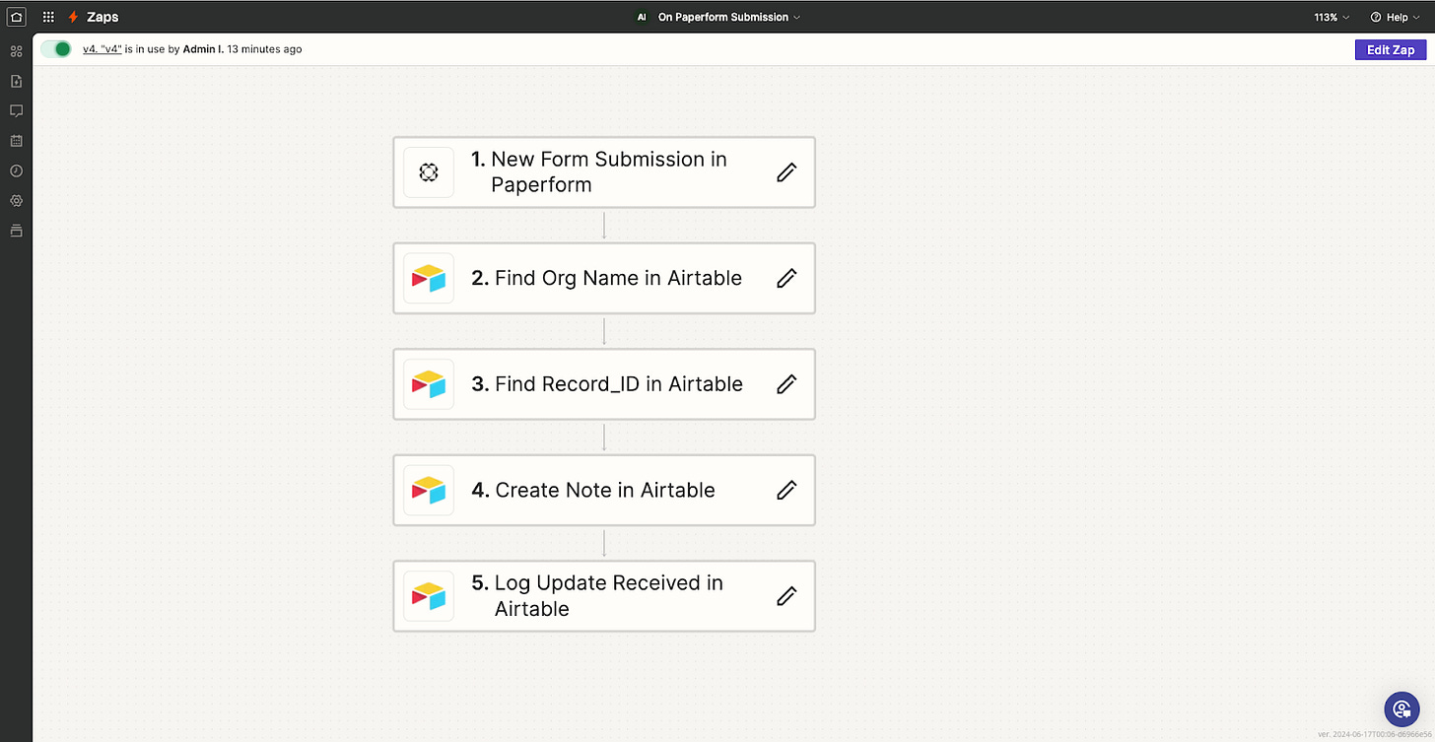Click the Airtable icon on Find Org Name step
Screen dimensions: 1435x742
pyautogui.click(x=429, y=278)
